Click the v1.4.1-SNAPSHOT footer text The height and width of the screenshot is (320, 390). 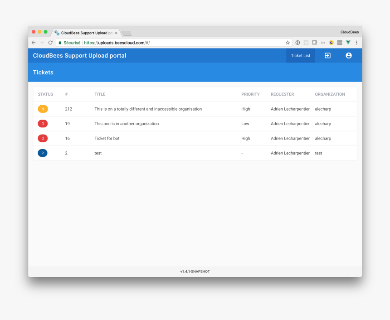[x=195, y=272]
